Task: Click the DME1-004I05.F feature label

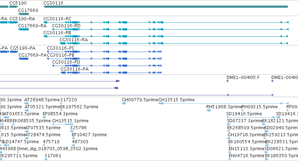Action: coord(243,78)
